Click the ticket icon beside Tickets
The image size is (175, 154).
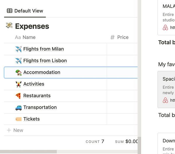[x=18, y=119]
